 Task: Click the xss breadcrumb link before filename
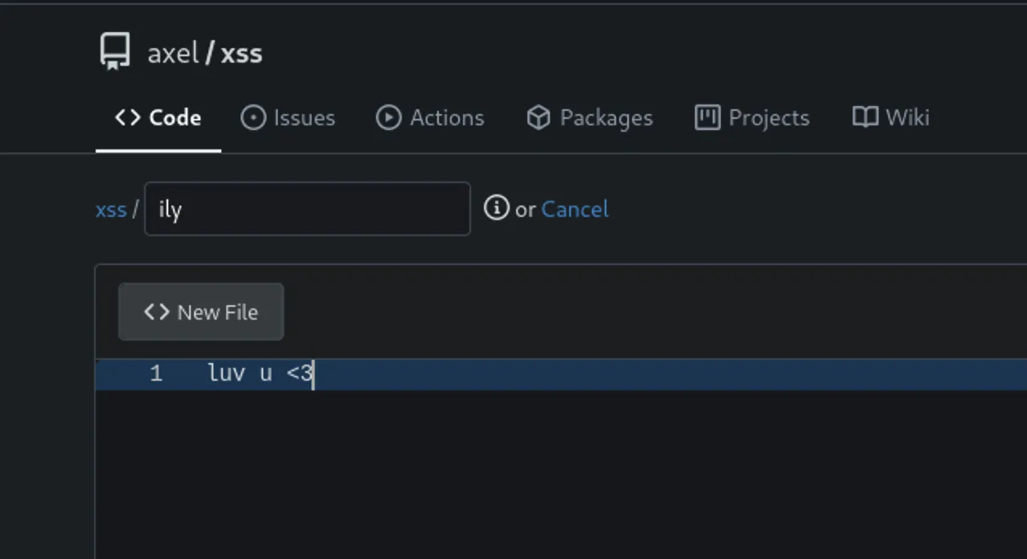111,210
